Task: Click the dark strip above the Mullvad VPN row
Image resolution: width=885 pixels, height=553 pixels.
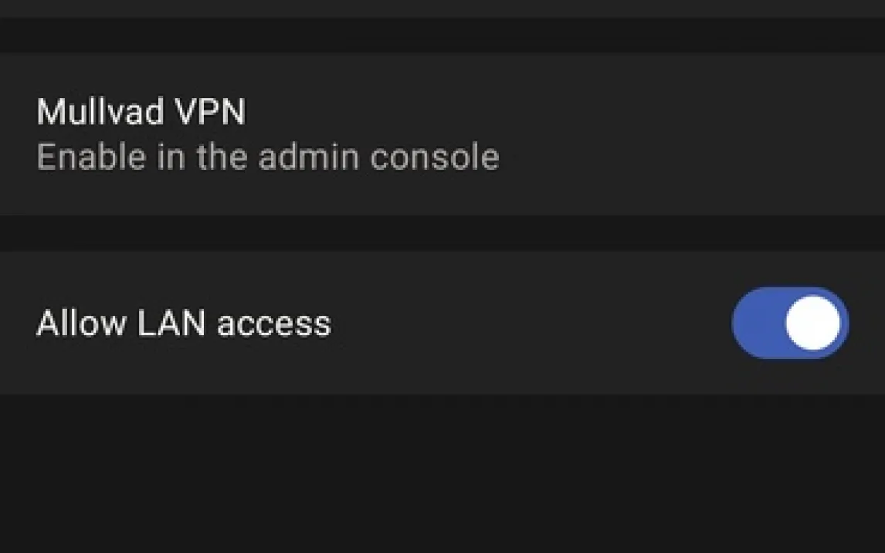Action: [442, 35]
